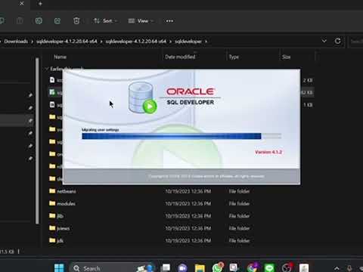Select the modules folder name
This screenshot has height=272, width=363.
[66, 203]
